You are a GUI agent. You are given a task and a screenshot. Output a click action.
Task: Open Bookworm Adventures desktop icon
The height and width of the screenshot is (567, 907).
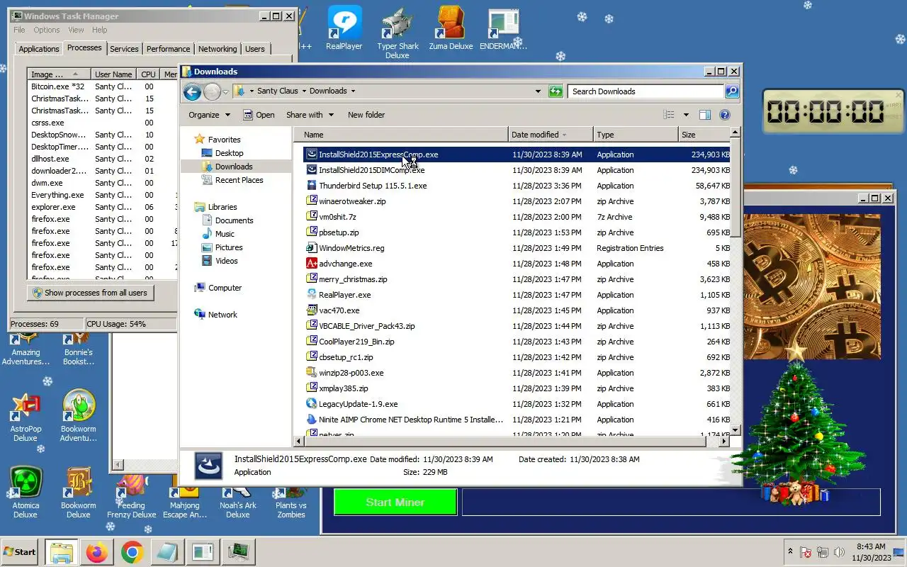pos(79,417)
